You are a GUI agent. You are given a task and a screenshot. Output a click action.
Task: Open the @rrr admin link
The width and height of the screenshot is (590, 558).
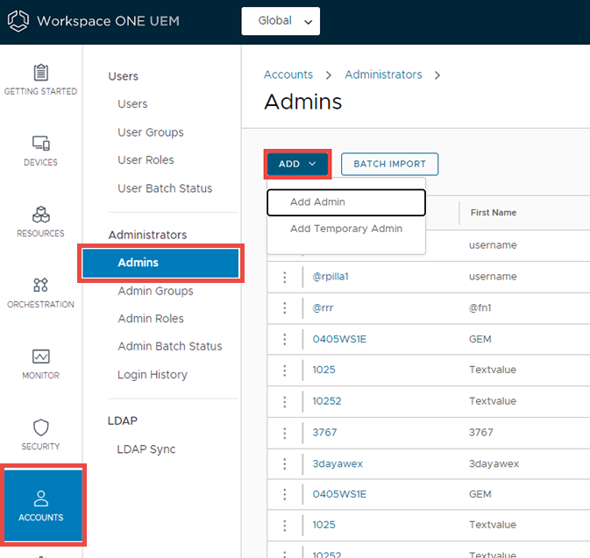coord(323,308)
